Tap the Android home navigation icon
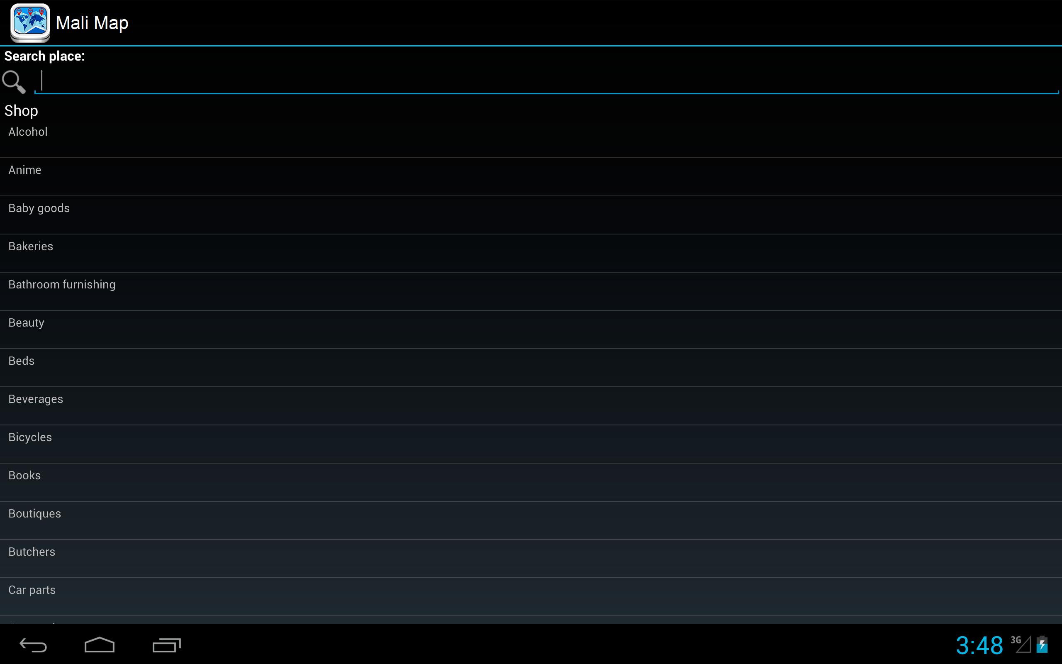This screenshot has height=664, width=1062. pos(100,645)
